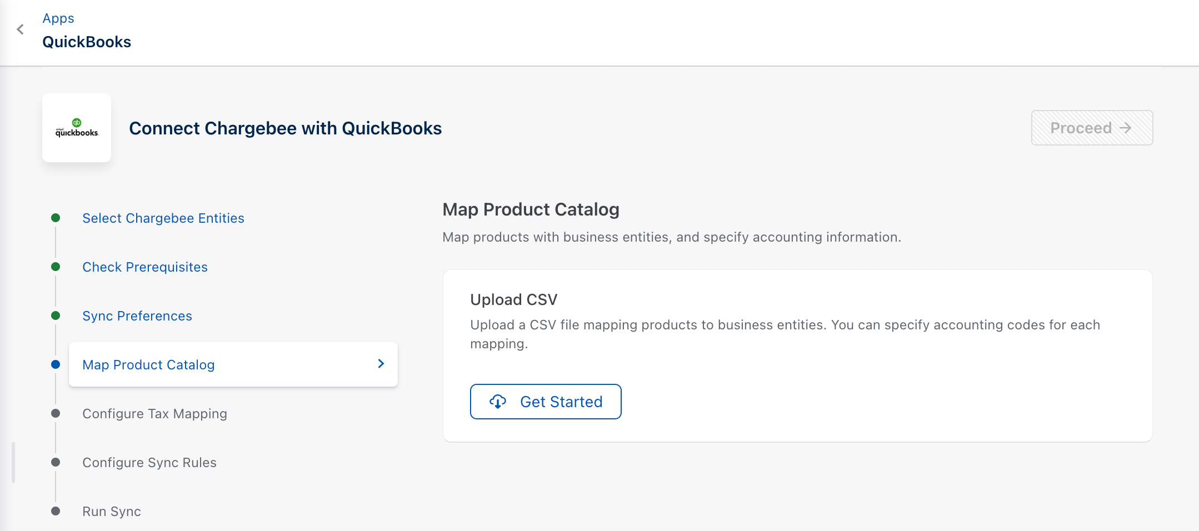Screen dimensions: 1199x531
Task: Click the green dot beside Check Prerequisites
Action: coord(56,267)
